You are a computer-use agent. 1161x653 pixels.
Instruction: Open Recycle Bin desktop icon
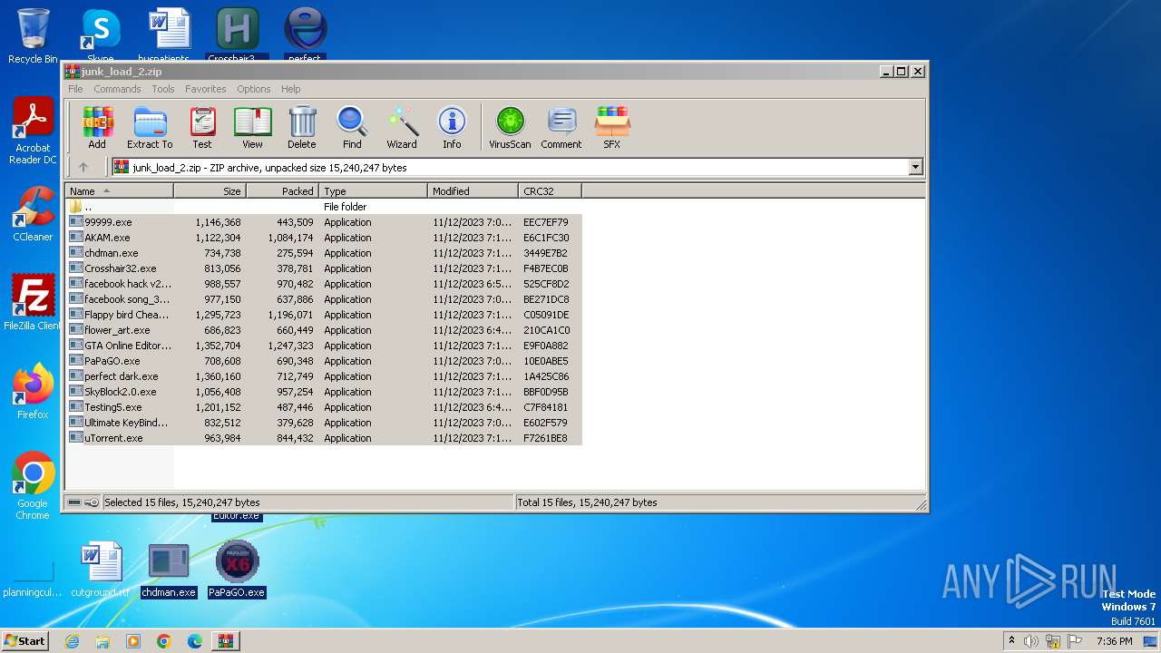[x=33, y=36]
